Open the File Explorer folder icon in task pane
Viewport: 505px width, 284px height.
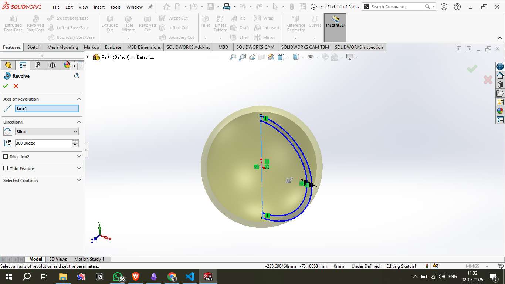[500, 93]
